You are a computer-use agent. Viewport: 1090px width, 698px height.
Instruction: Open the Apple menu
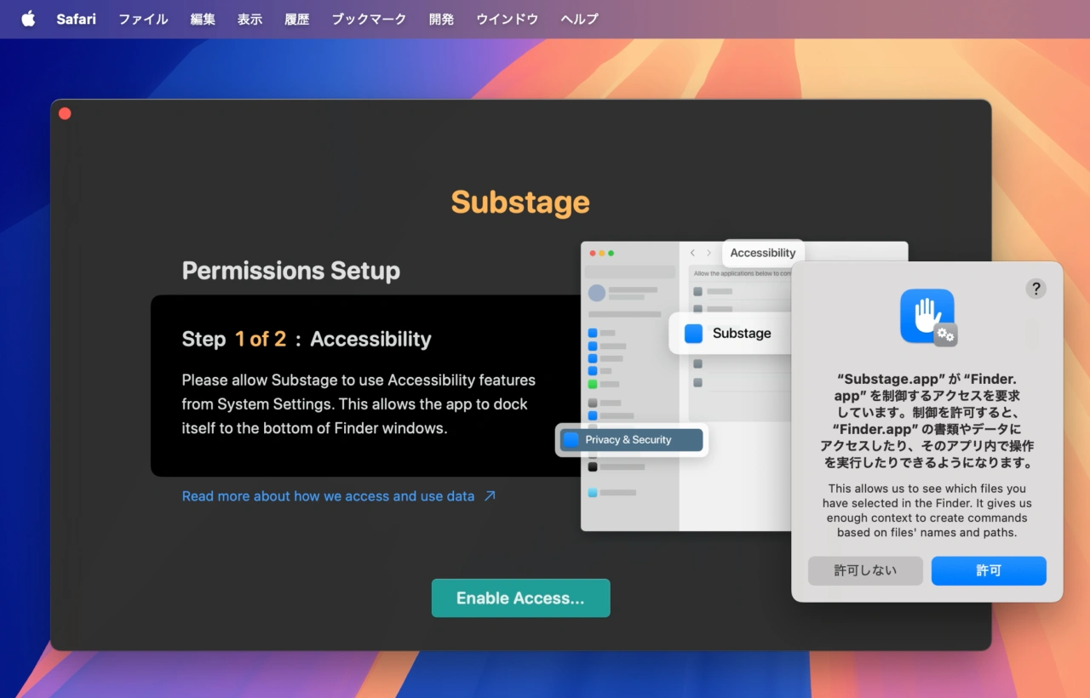[x=28, y=19]
